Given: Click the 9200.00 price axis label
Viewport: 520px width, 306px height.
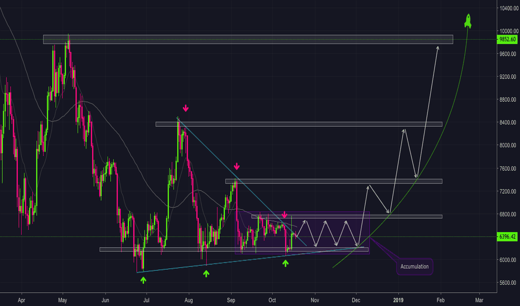Looking at the screenshot, I should click(x=508, y=76).
